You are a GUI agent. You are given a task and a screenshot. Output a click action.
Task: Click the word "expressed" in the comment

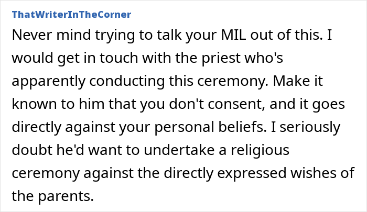tap(252, 174)
